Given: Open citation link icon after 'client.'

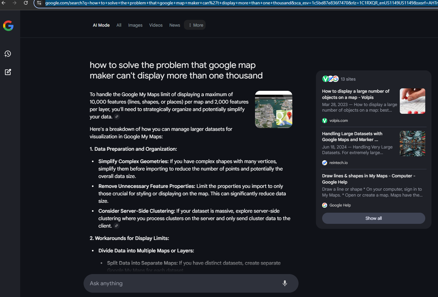Looking at the screenshot, I should pos(116,226).
